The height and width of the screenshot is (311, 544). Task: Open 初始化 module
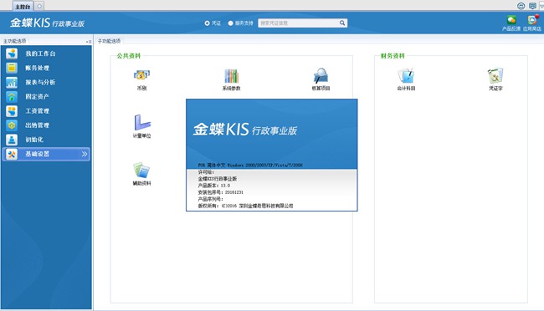coord(46,140)
